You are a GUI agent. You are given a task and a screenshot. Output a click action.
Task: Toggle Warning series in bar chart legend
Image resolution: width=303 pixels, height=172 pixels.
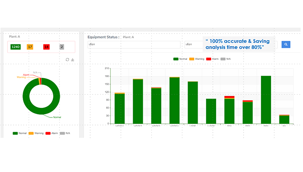pyautogui.click(x=196, y=59)
